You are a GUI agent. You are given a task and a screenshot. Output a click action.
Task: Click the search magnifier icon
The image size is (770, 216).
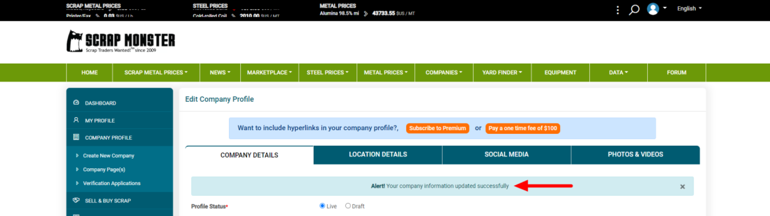click(x=634, y=10)
